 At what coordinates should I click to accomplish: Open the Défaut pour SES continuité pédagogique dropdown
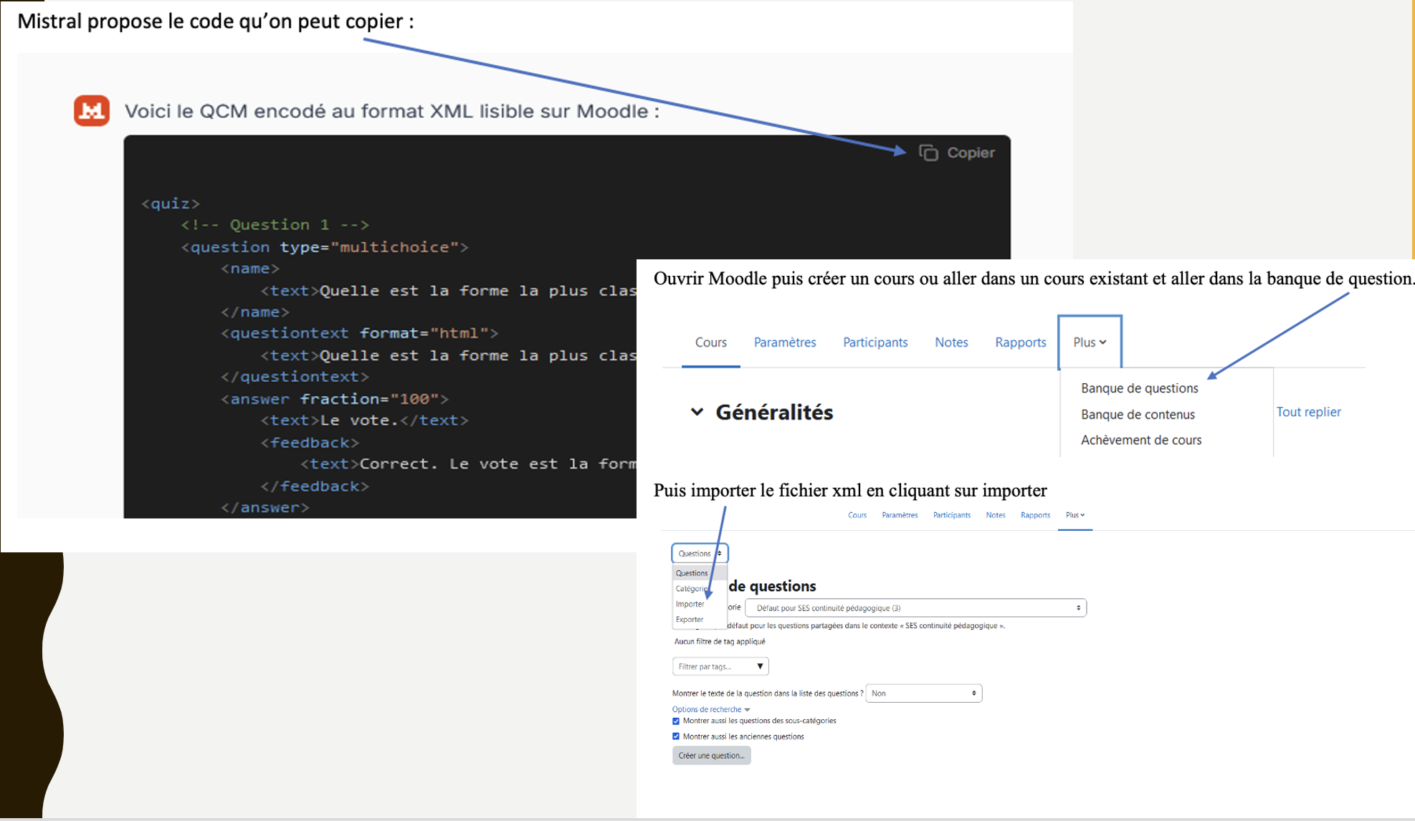pyautogui.click(x=915, y=608)
